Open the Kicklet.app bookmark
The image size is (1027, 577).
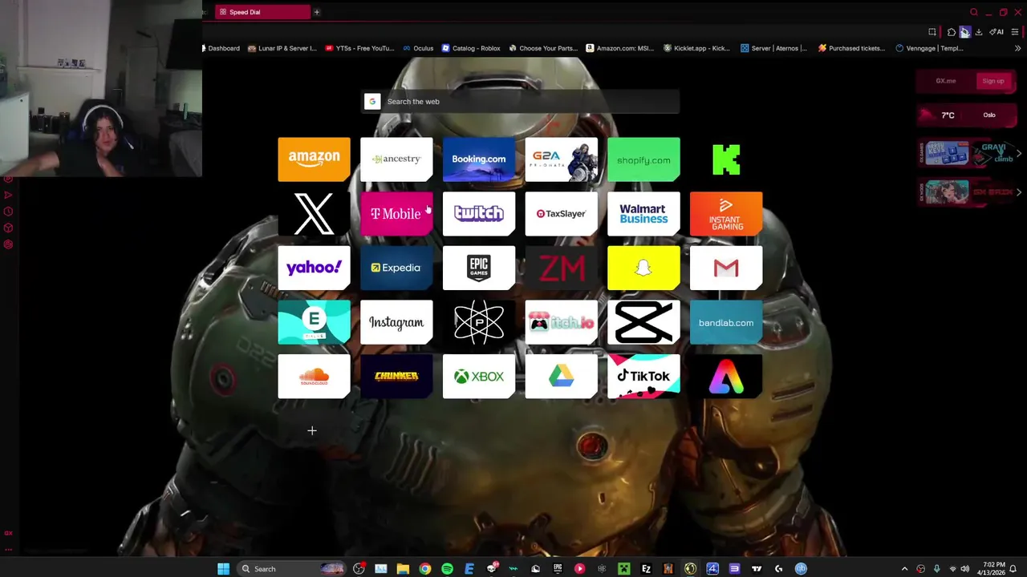(696, 48)
